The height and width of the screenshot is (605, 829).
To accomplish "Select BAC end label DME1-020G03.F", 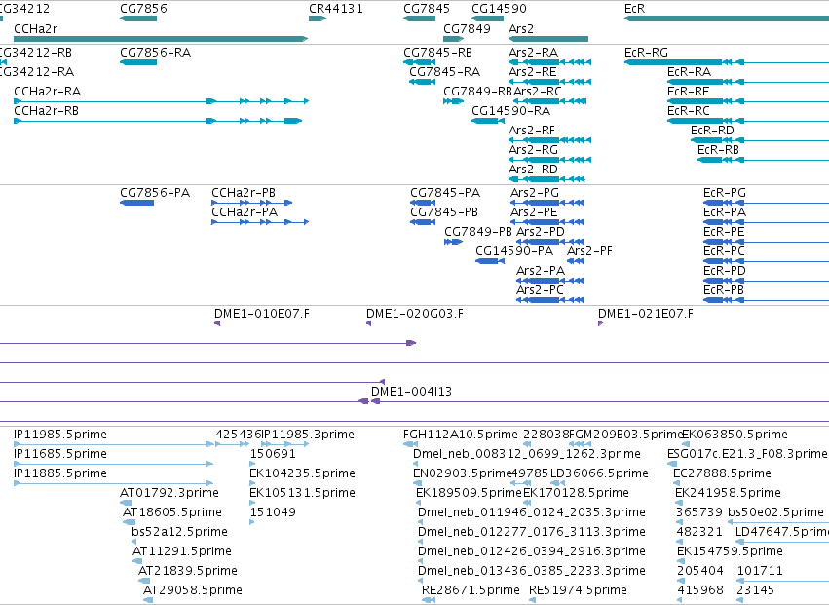I will click(x=415, y=314).
